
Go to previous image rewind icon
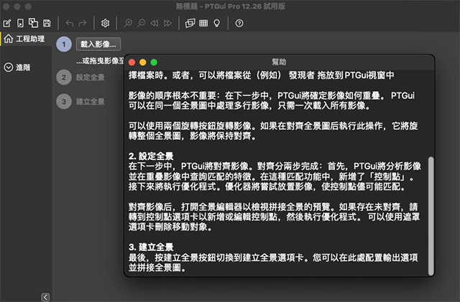155,23
